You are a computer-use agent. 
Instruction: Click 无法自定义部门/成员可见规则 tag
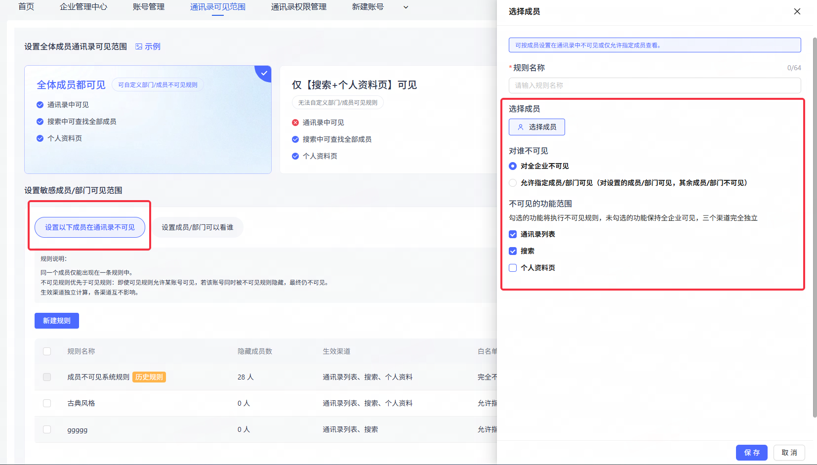tap(338, 103)
